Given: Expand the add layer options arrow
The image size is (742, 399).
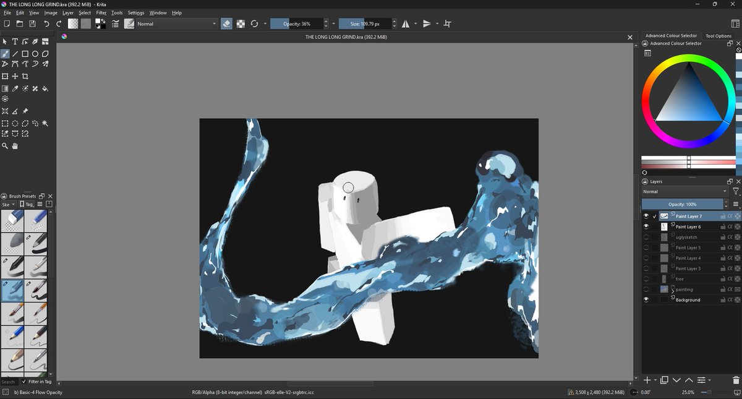Looking at the screenshot, I should 655,380.
